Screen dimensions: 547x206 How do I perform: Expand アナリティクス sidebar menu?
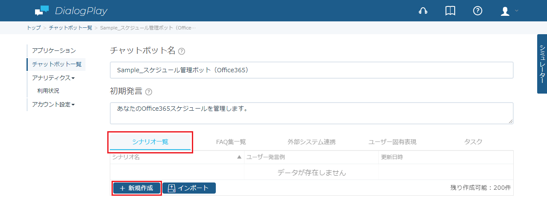53,78
